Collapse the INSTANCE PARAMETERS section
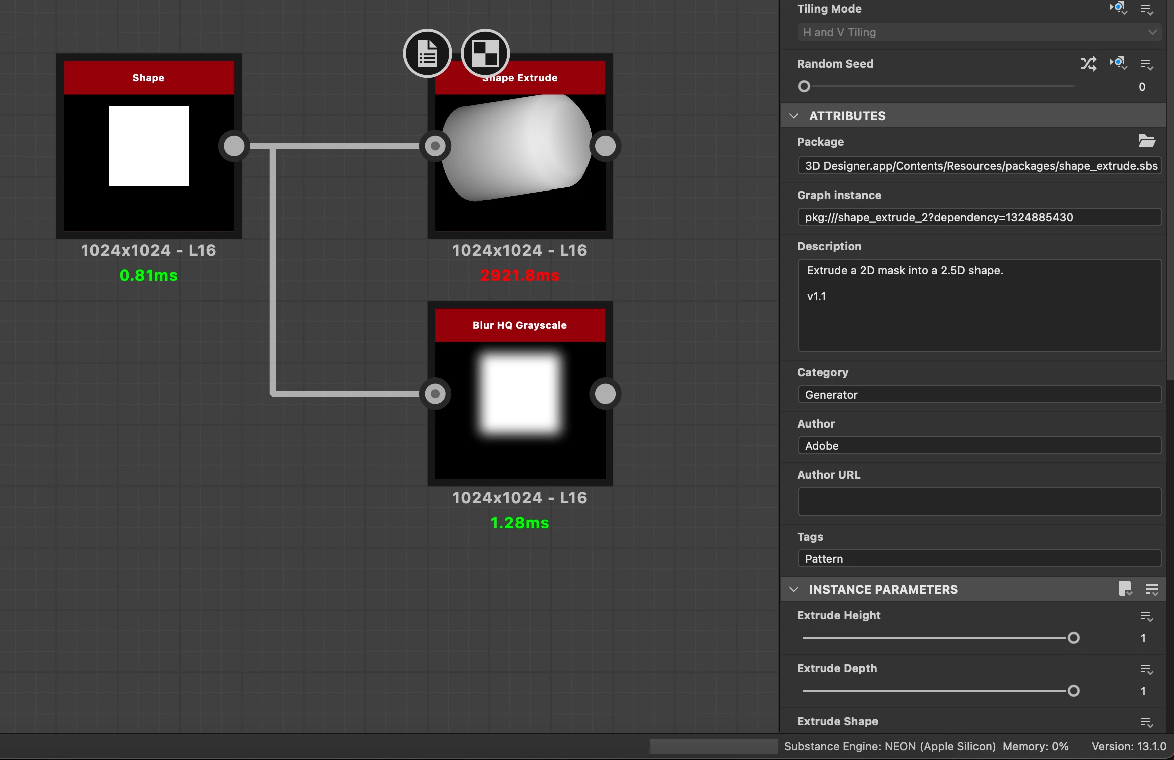The width and height of the screenshot is (1174, 760). pyautogui.click(x=794, y=589)
